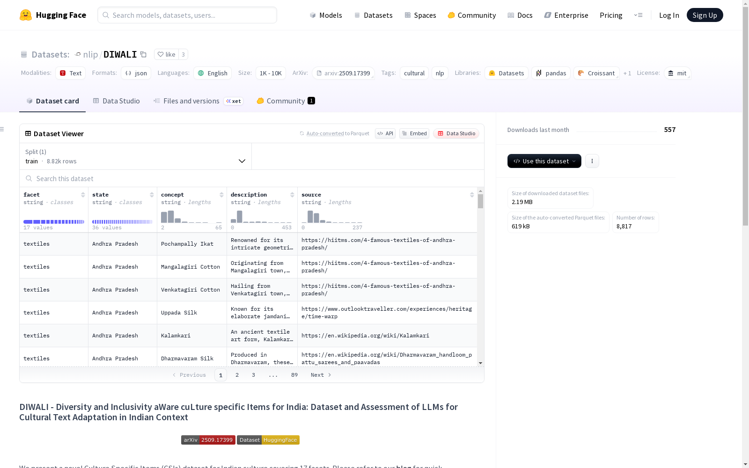This screenshot has height=468, width=749.
Task: Select the Datasets library tag
Action: (507, 73)
